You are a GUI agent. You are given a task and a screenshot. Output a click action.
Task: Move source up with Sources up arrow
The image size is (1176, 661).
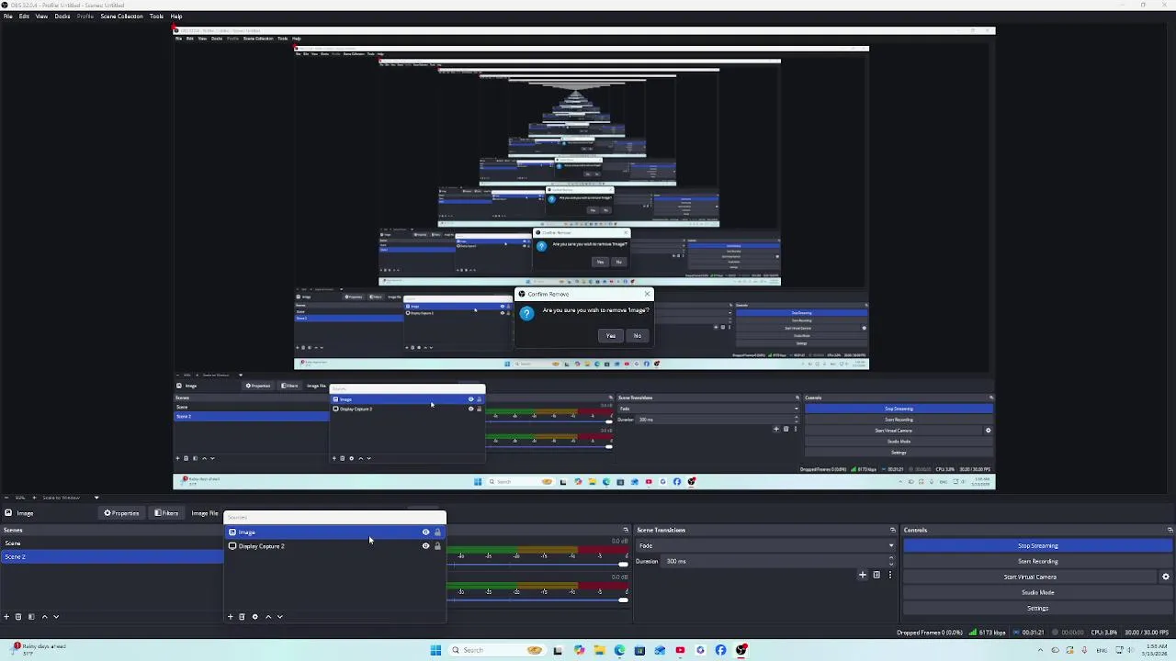[268, 617]
